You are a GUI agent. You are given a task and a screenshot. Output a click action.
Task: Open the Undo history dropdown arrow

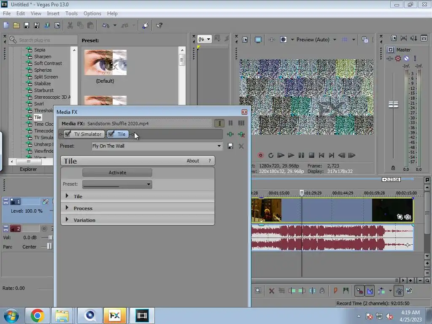tap(115, 25)
